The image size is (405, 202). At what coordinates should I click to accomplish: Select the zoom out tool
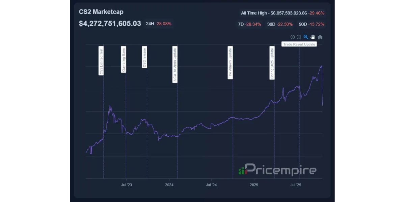tap(299, 37)
